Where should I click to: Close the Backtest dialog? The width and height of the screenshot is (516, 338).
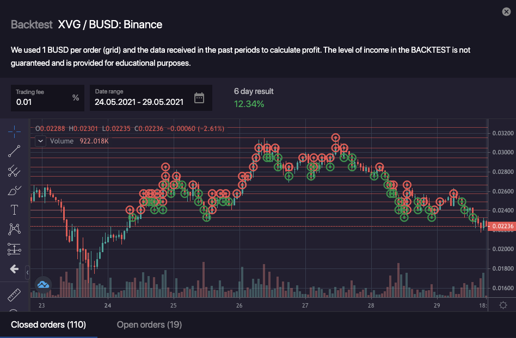506,12
